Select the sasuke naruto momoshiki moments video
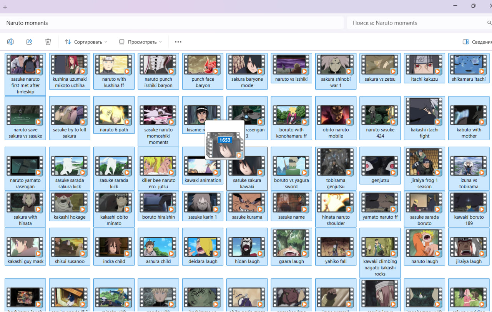The width and height of the screenshot is (492, 312). (158, 121)
